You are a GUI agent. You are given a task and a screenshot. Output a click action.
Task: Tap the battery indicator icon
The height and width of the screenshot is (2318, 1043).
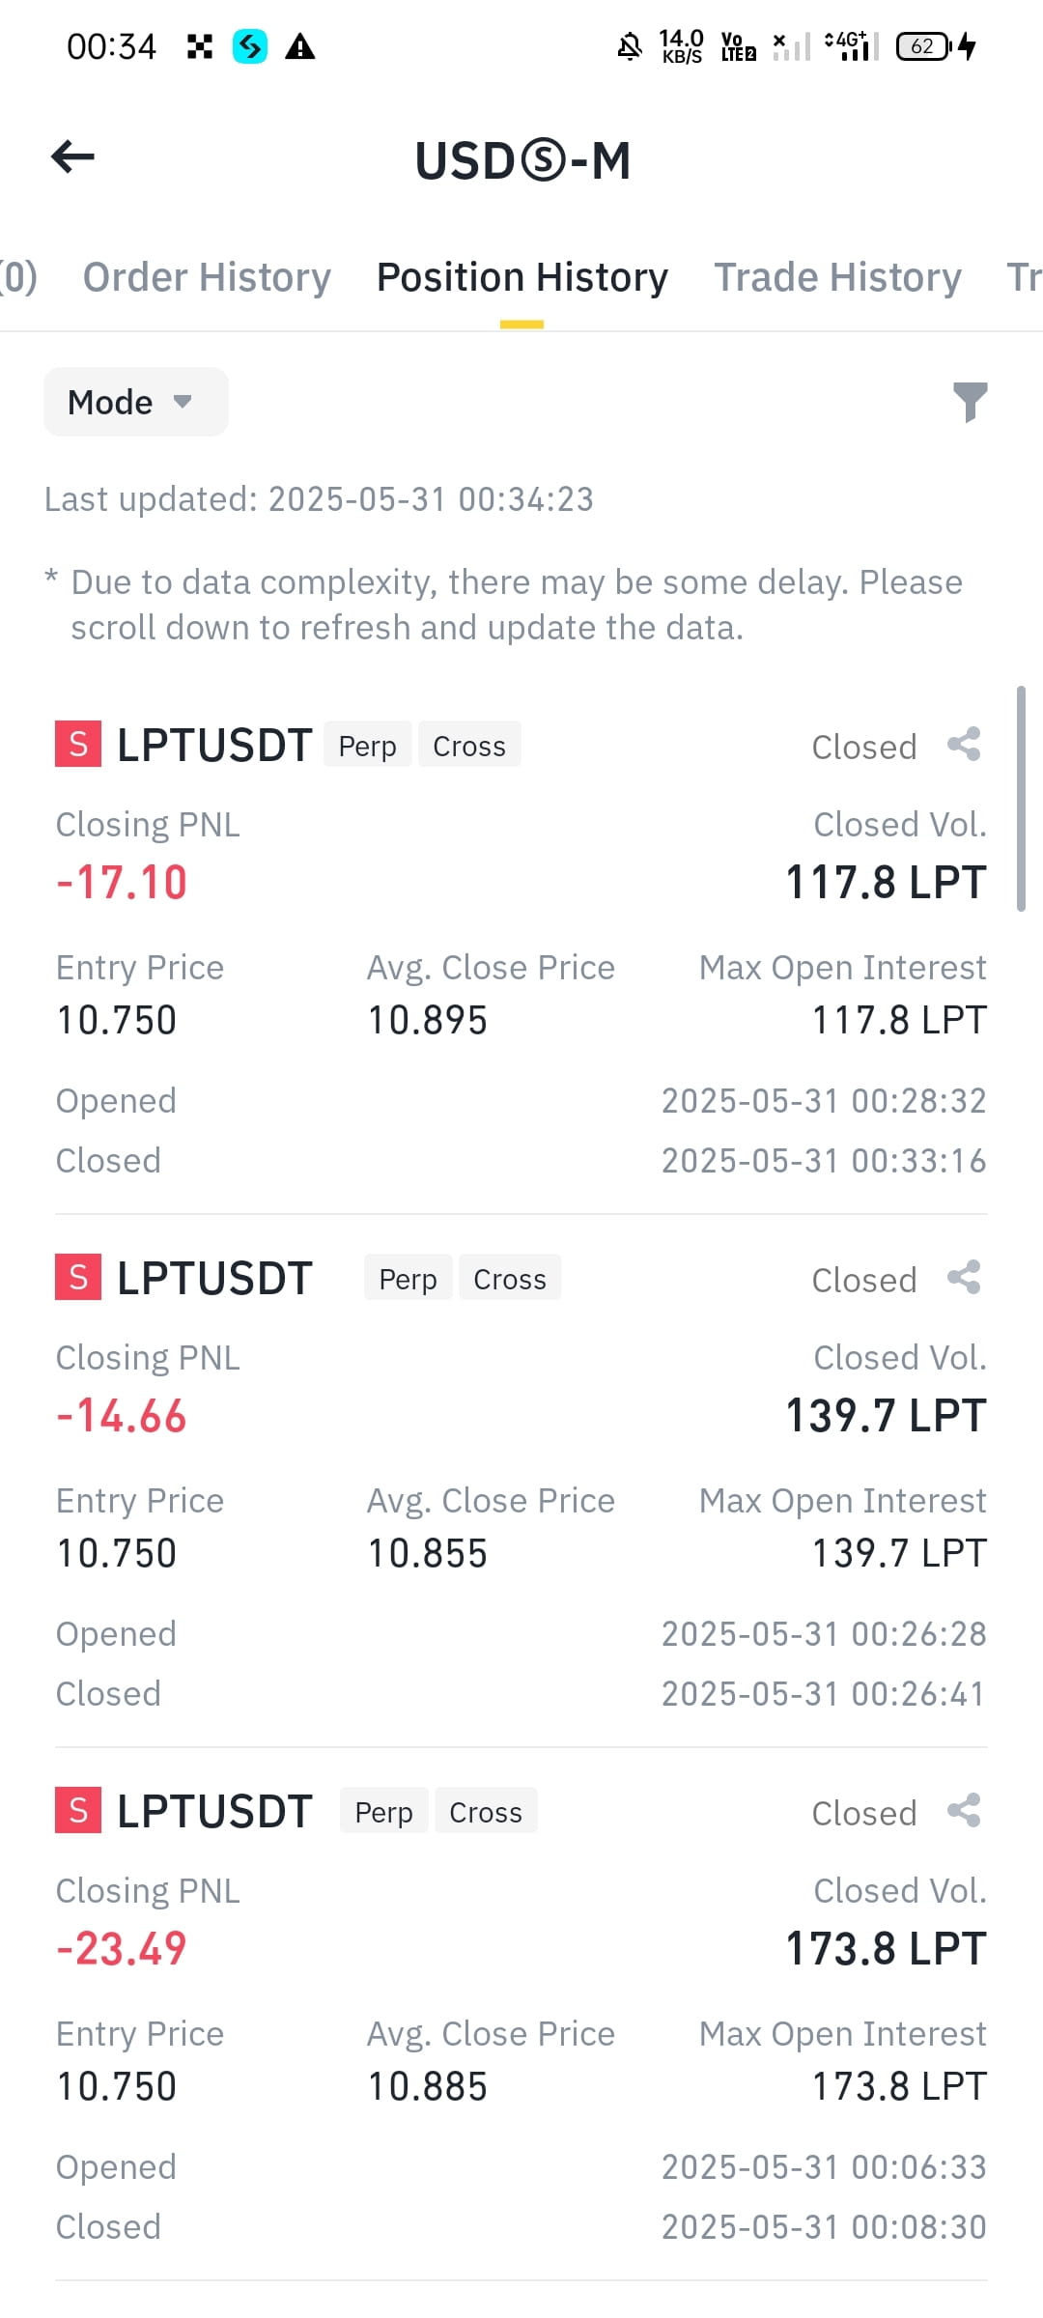924,46
